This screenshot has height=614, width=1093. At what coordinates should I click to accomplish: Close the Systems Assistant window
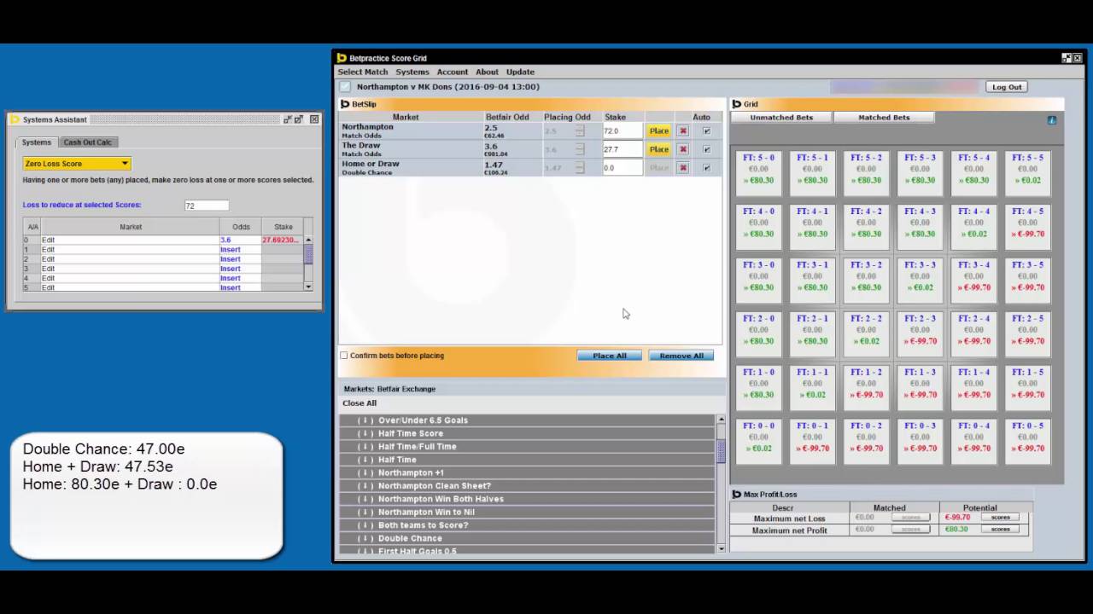[314, 119]
